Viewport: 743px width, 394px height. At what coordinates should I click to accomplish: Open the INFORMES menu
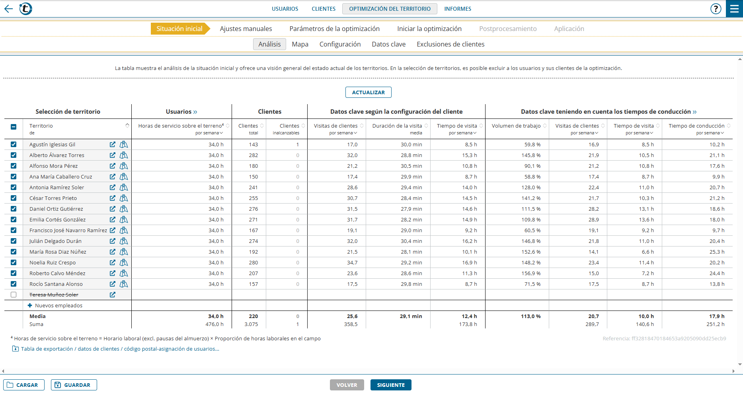(457, 9)
